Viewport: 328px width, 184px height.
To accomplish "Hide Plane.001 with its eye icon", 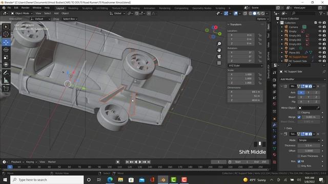I will tap(320, 52).
